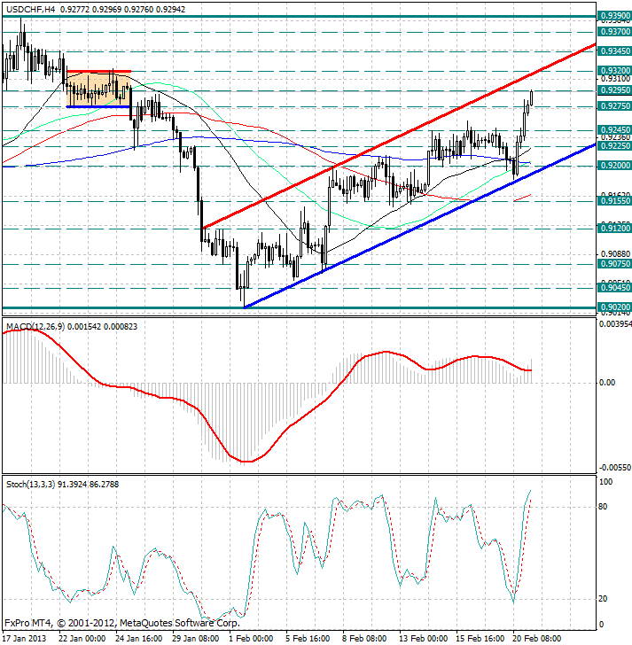This screenshot has height=645, width=632.
Task: Click the 8 Feb 08:00 time label
Action: [364, 639]
